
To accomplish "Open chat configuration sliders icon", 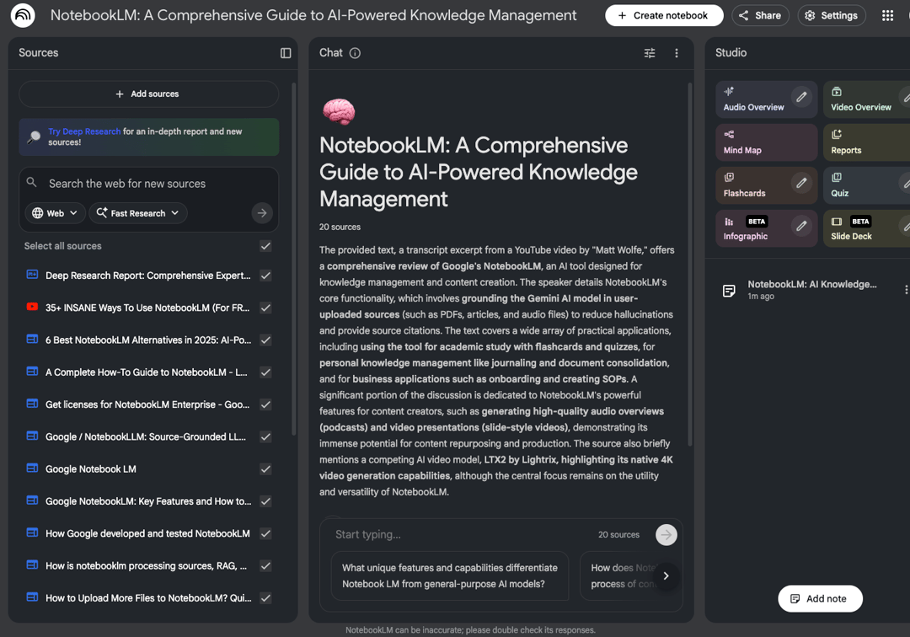I will tap(649, 52).
